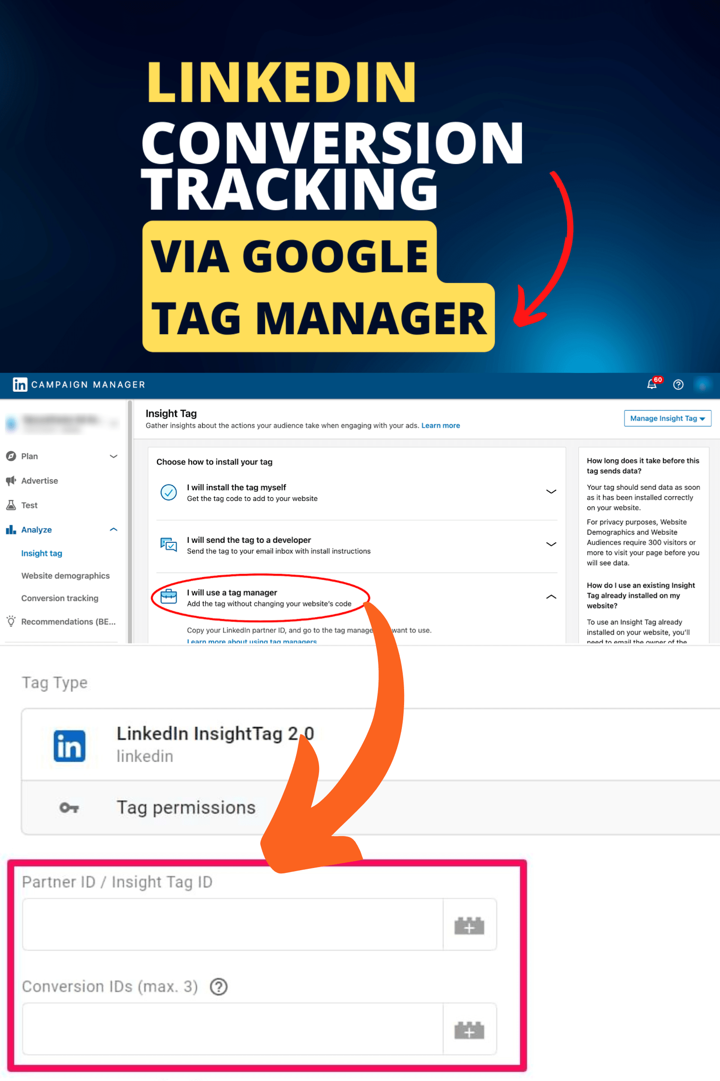Click the 'Tag Type' label
The width and height of the screenshot is (720, 1081).
pos(54,682)
